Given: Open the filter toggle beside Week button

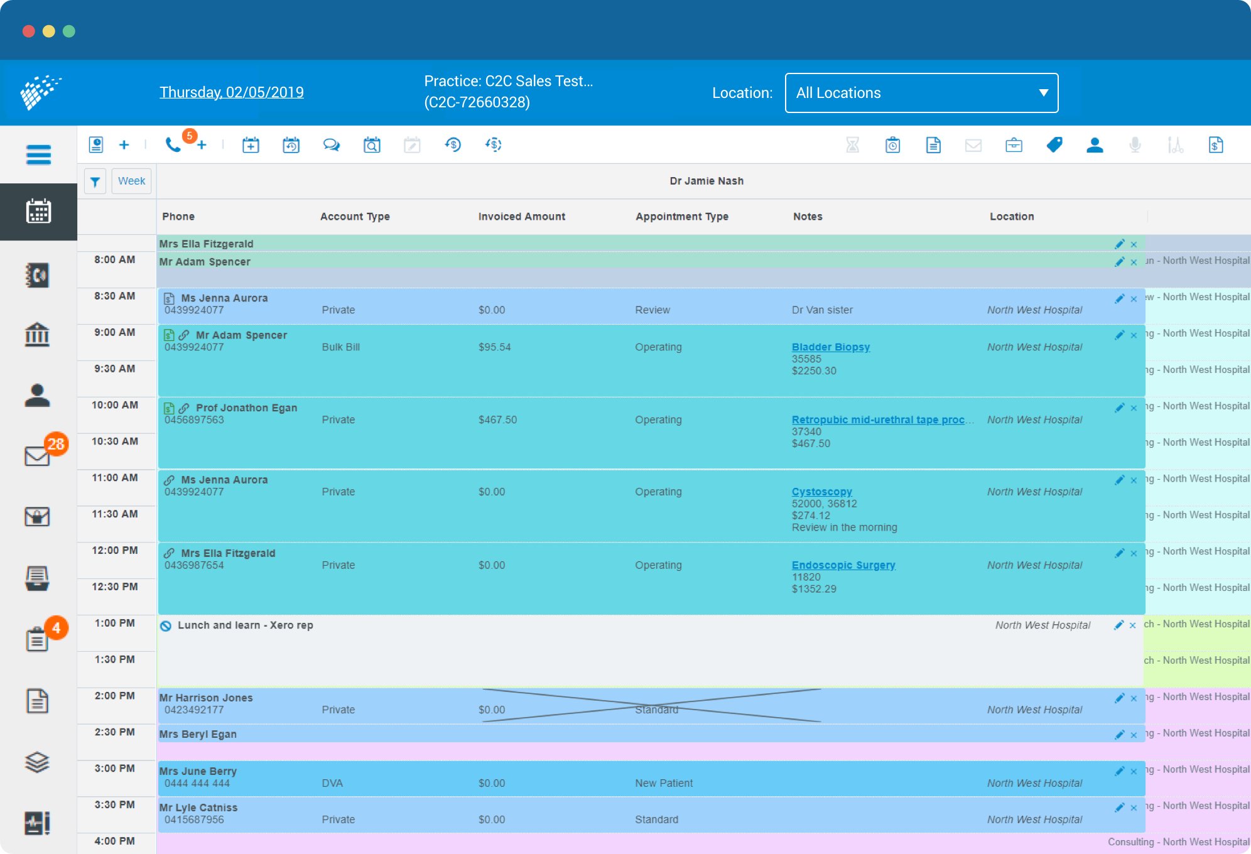Looking at the screenshot, I should coord(95,181).
